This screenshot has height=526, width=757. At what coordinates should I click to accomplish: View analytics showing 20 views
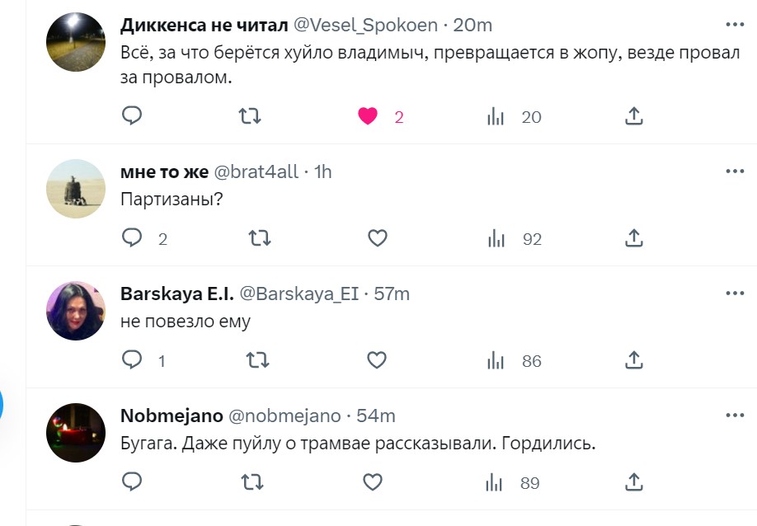(x=496, y=117)
